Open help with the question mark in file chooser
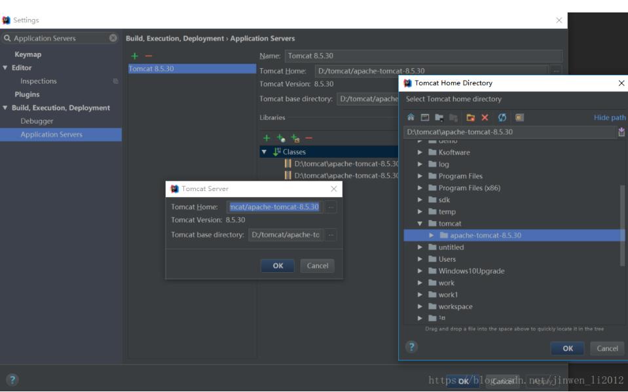Image resolution: width=628 pixels, height=392 pixels. click(411, 347)
